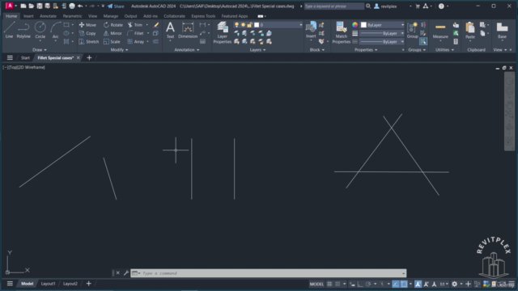Activate the Stretch command
The width and height of the screenshot is (518, 291).
[88, 41]
